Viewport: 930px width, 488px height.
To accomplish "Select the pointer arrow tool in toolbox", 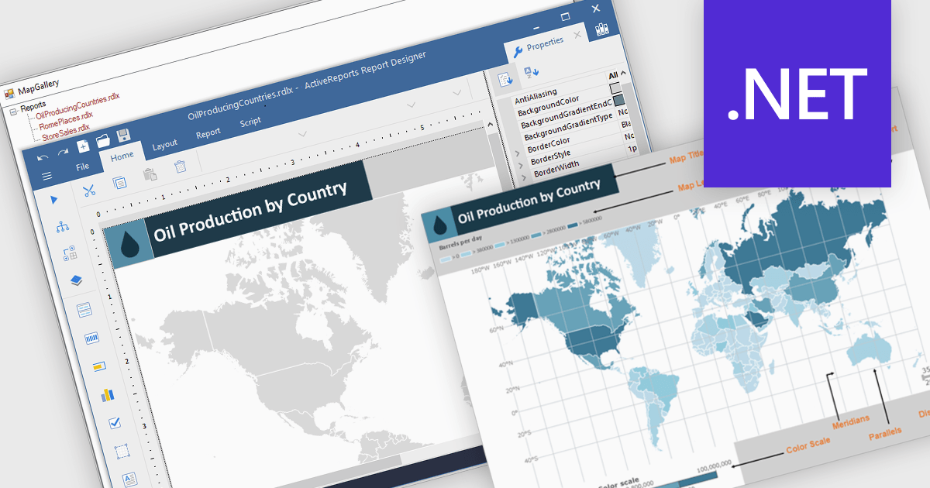I will [x=54, y=199].
